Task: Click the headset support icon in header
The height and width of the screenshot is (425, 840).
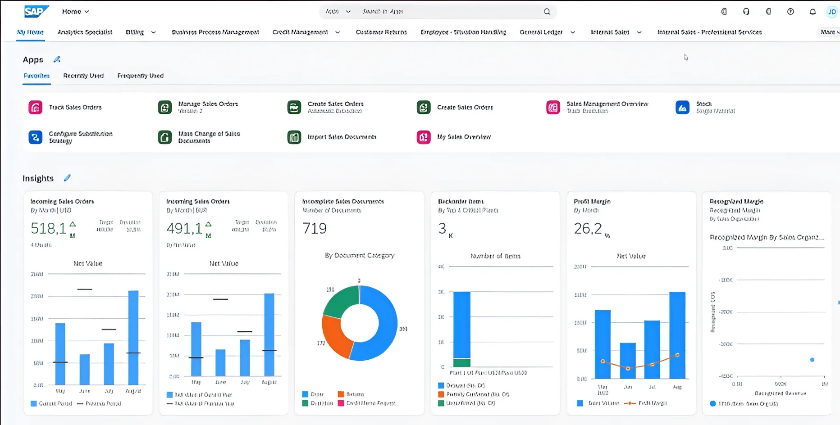Action: point(746,12)
